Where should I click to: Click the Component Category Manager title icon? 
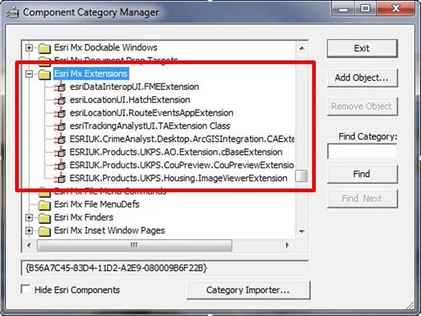(x=12, y=13)
